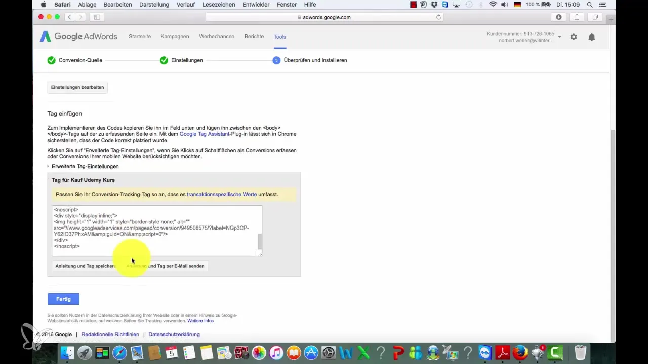Open the German input source flag menu
Image resolution: width=648 pixels, height=364 pixels.
coord(517,5)
